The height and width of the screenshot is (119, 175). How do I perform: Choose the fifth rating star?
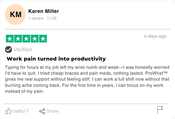click(x=43, y=39)
